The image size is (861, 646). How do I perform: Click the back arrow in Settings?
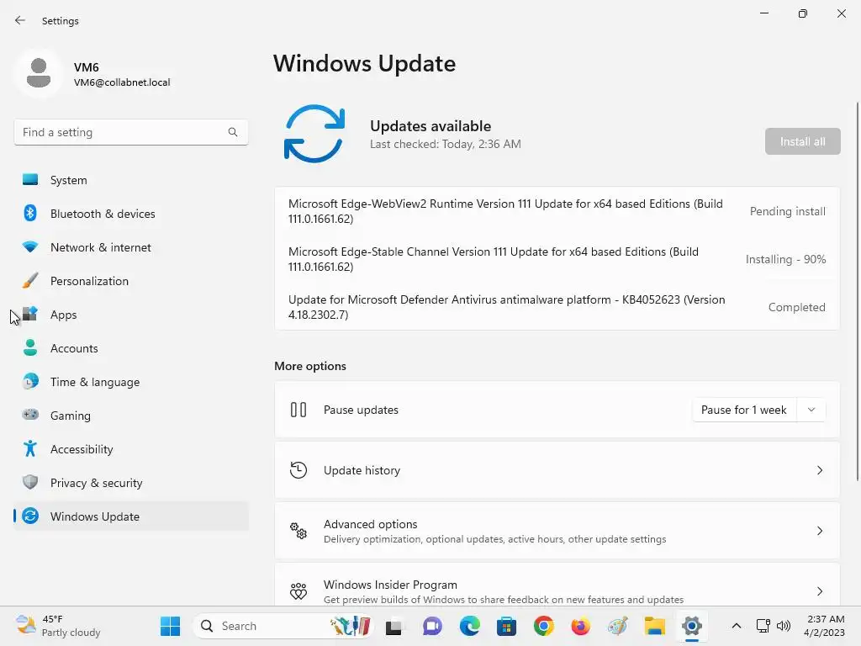pos(20,20)
